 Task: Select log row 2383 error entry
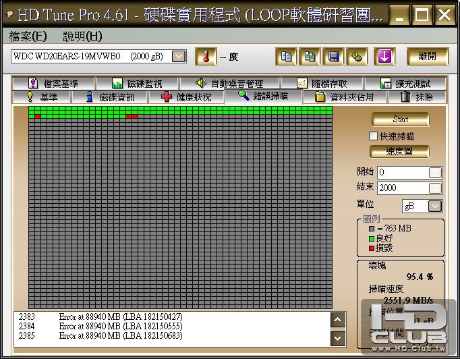(x=100, y=316)
